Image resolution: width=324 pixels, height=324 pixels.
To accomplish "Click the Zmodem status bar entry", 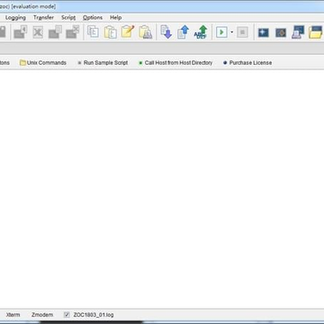I will click(42, 315).
